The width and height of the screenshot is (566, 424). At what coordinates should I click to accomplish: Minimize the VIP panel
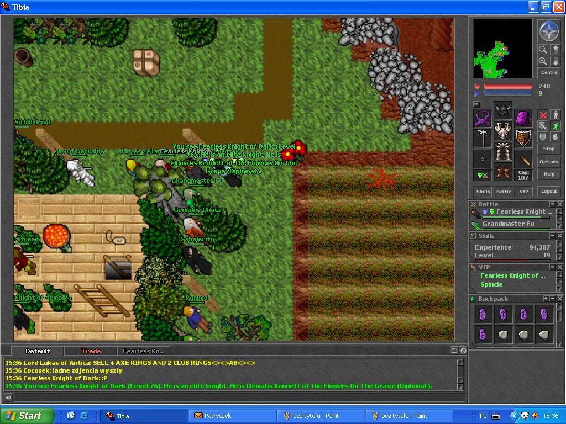point(553,267)
